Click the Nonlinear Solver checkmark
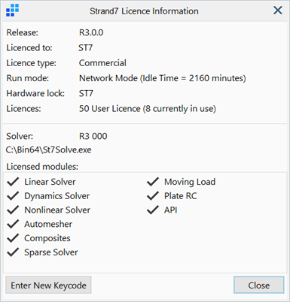Image resolution: width=290 pixels, height=302 pixels. click(13, 210)
